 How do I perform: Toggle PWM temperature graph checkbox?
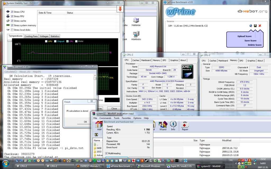(x=76, y=41)
